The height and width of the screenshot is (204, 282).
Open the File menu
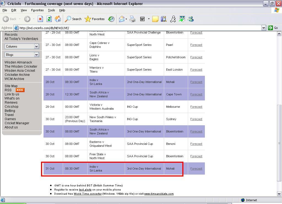pyautogui.click(x=5, y=10)
